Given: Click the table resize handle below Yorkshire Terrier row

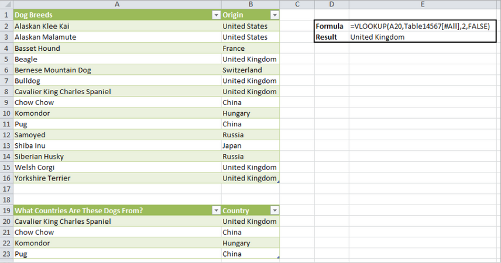Looking at the screenshot, I should pyautogui.click(x=278, y=182).
